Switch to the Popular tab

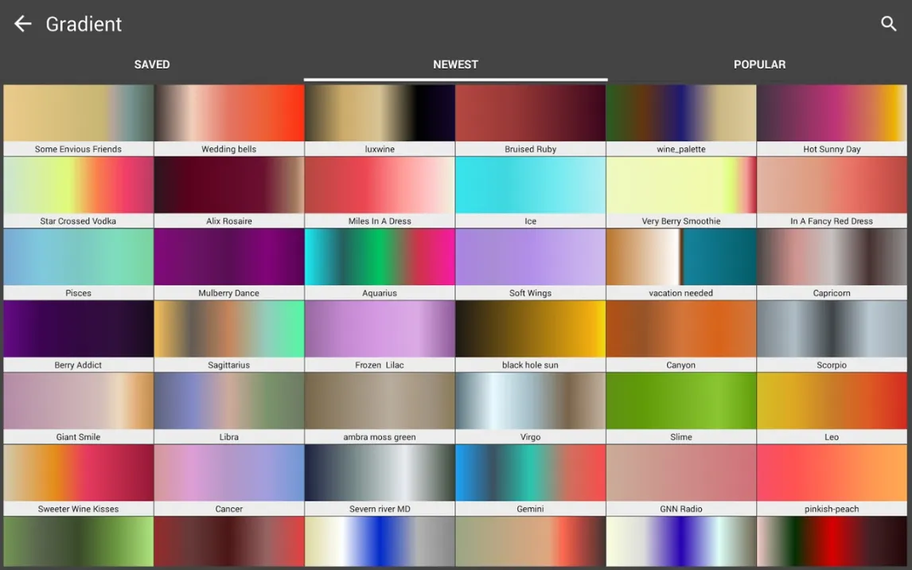coord(759,64)
